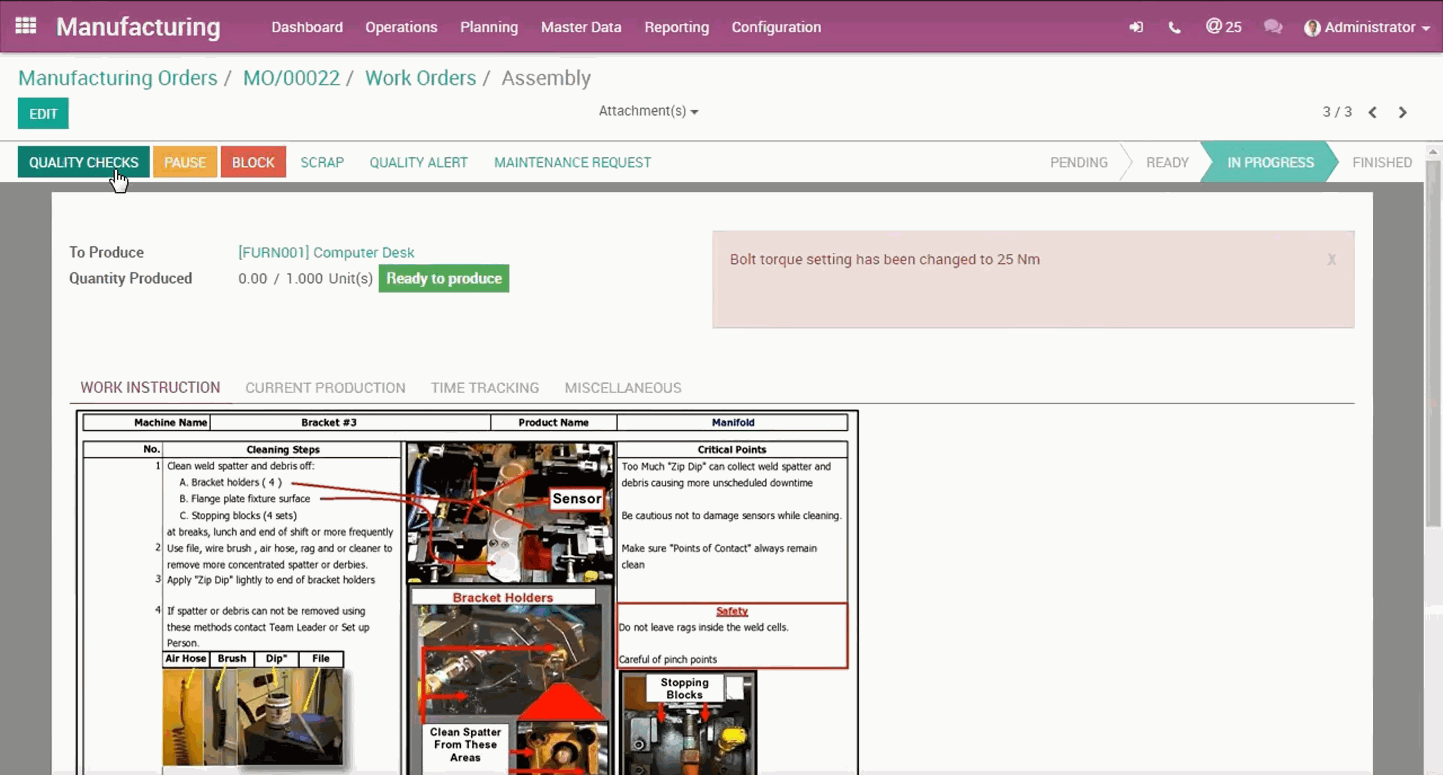The height and width of the screenshot is (775, 1443).
Task: Click the QUALITY CHECKS button
Action: click(x=84, y=162)
